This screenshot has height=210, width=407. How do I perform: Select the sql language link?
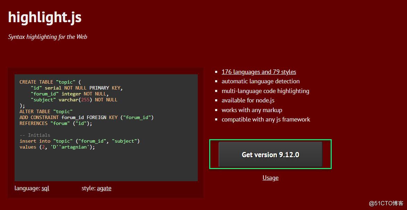tap(45, 188)
